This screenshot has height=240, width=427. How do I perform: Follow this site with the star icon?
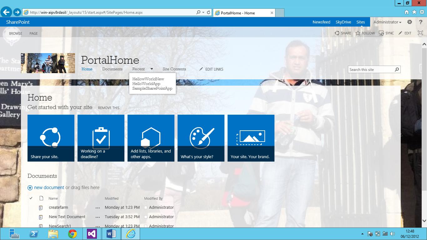click(x=358, y=33)
